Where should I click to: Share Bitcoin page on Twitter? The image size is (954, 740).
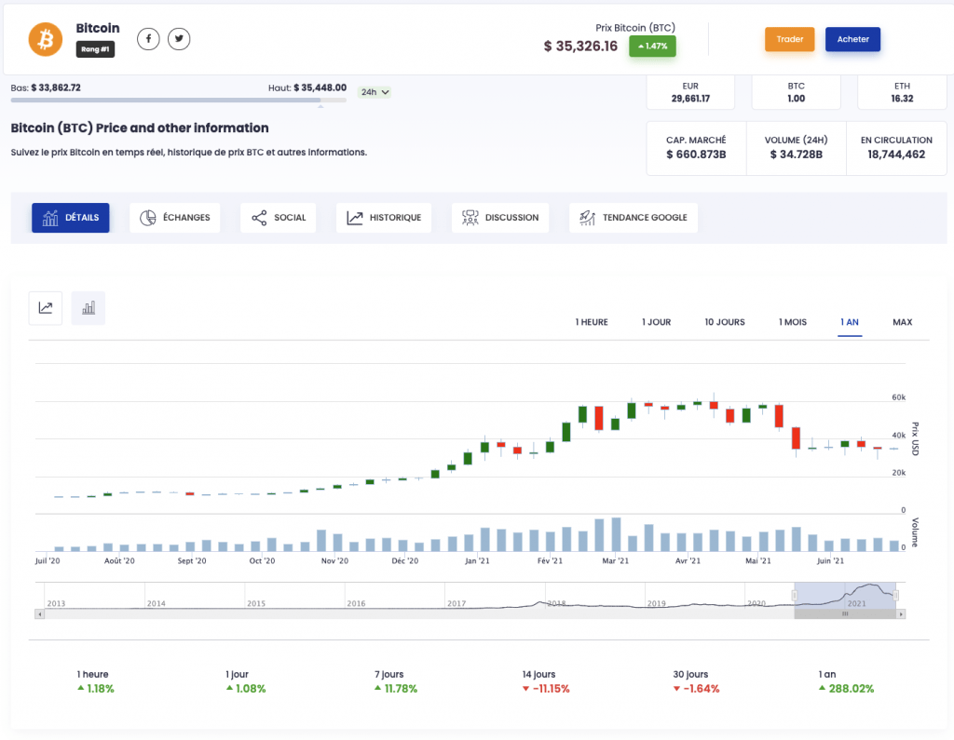(179, 39)
